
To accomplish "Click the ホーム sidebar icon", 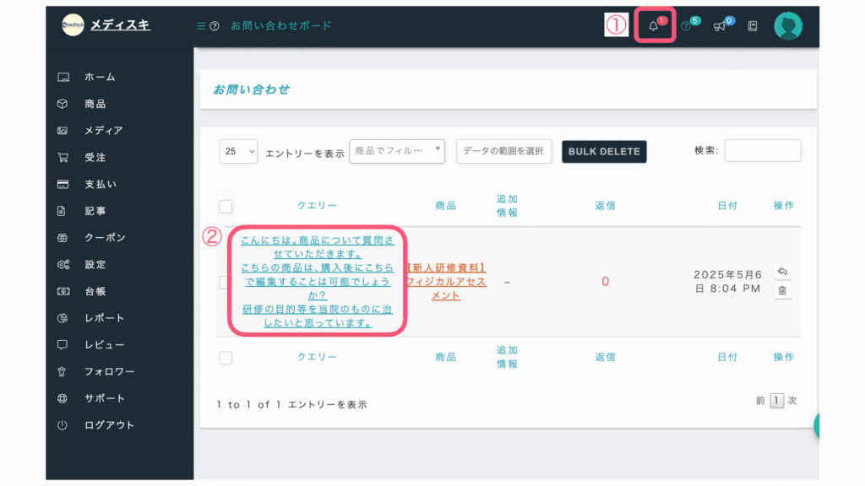I will 63,77.
